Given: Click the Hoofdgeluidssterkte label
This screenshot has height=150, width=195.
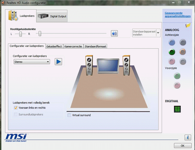Looking at the screenshot, I should click(23, 29).
